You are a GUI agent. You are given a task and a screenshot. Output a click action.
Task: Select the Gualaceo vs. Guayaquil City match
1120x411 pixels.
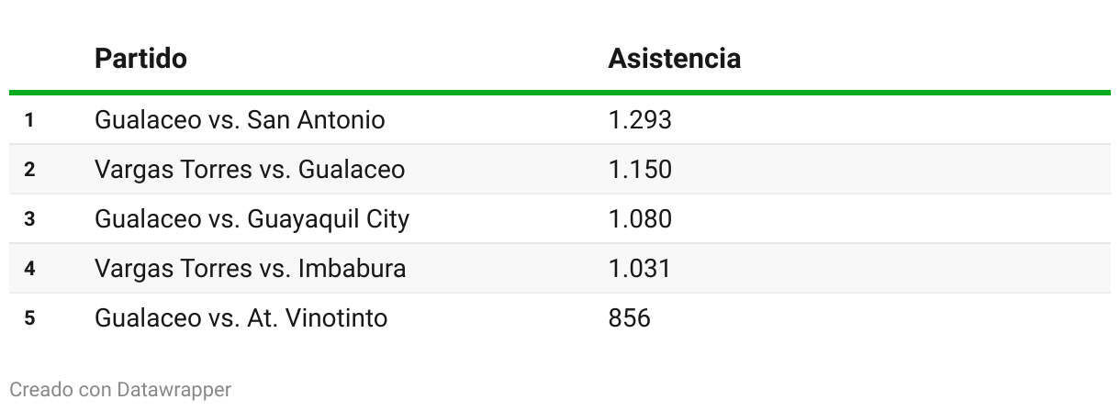(252, 219)
